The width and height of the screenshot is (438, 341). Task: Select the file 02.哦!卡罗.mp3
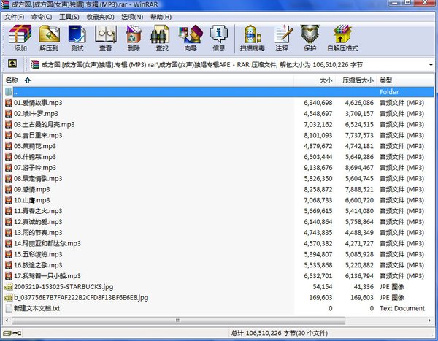(36, 114)
